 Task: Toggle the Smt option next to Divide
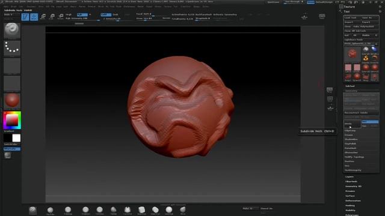pos(370,122)
